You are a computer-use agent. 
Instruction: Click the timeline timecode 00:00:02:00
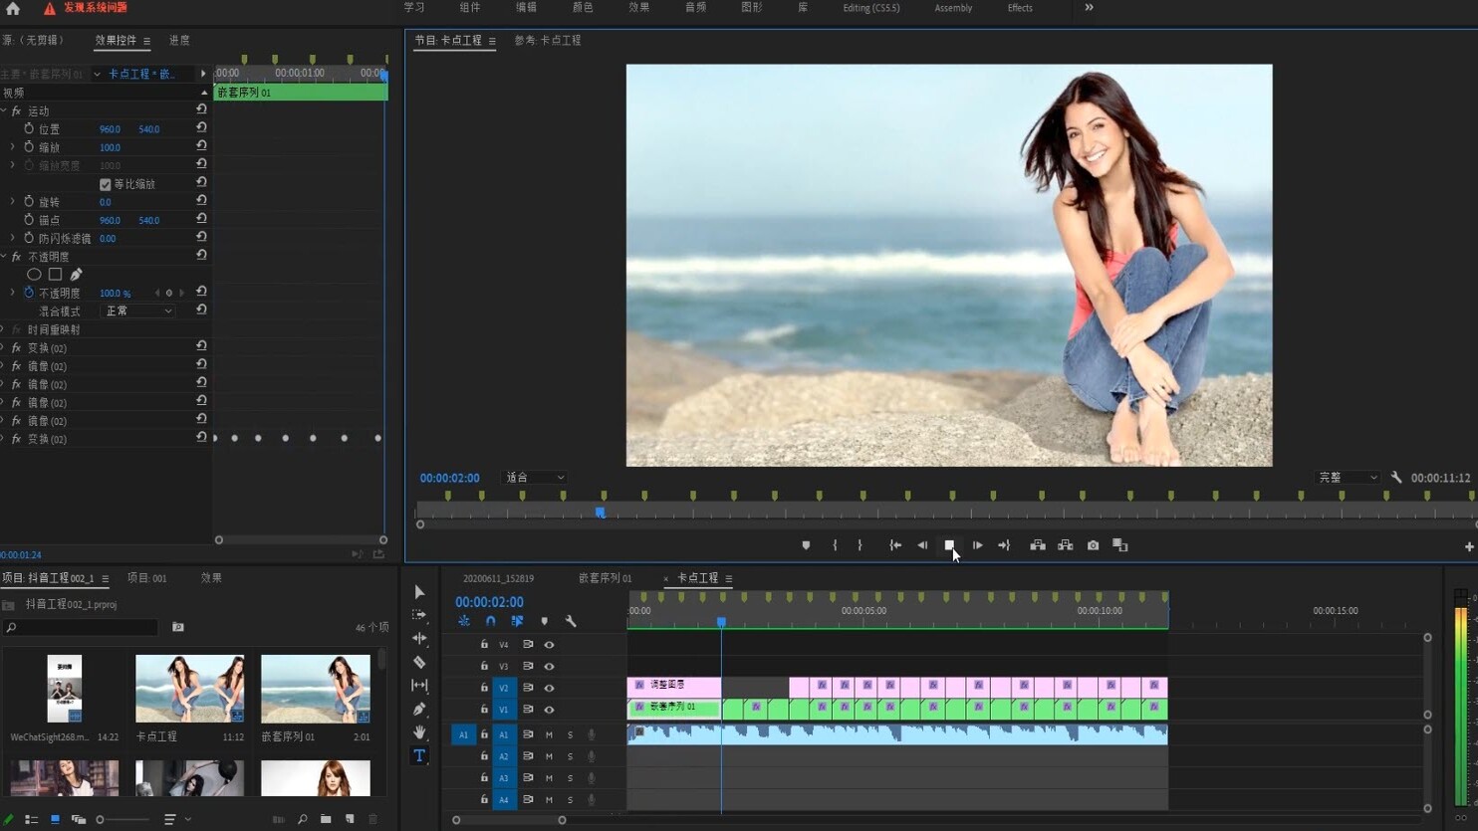click(x=489, y=602)
